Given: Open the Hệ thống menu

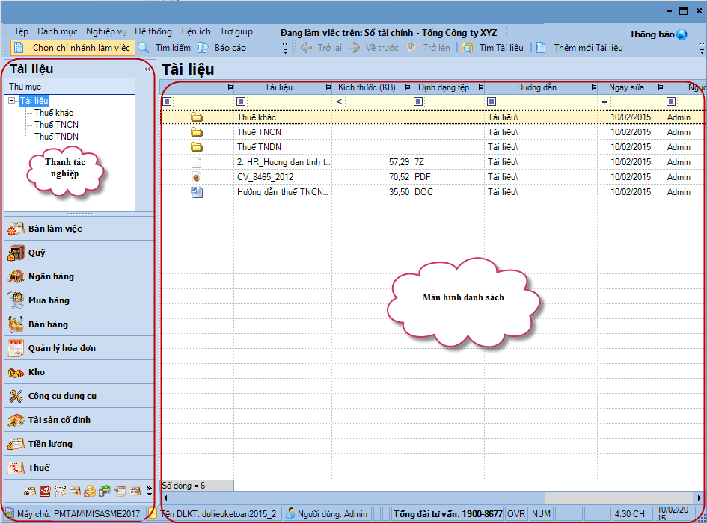Looking at the screenshot, I should pos(153,31).
